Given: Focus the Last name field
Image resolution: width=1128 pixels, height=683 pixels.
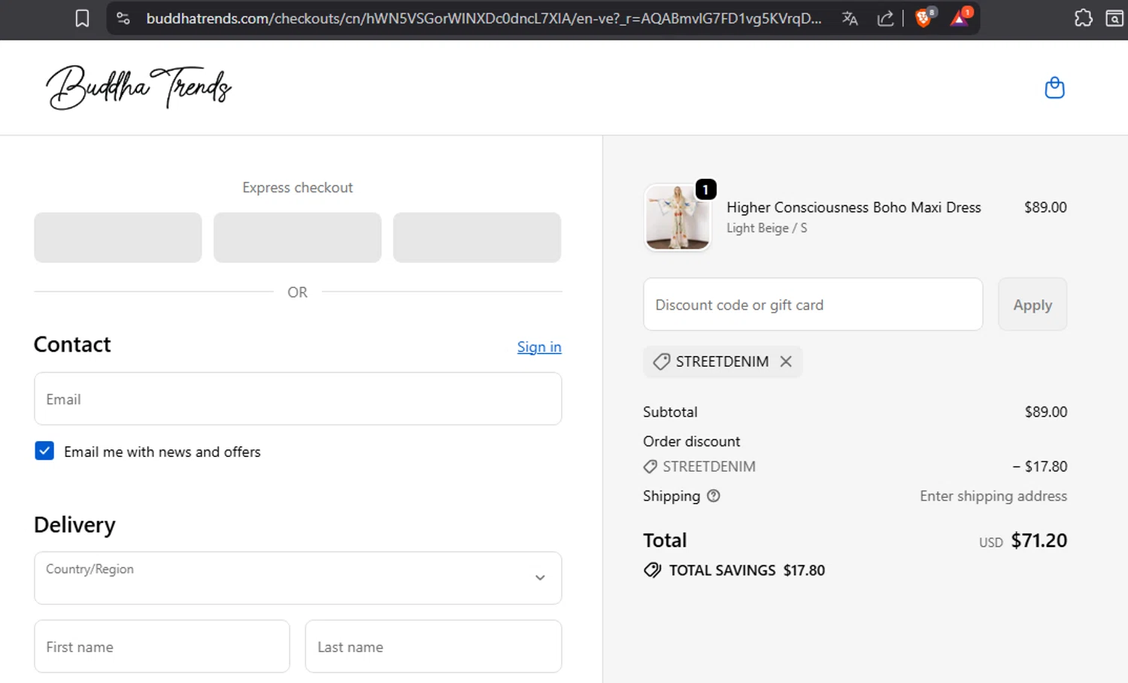Looking at the screenshot, I should click(x=433, y=646).
